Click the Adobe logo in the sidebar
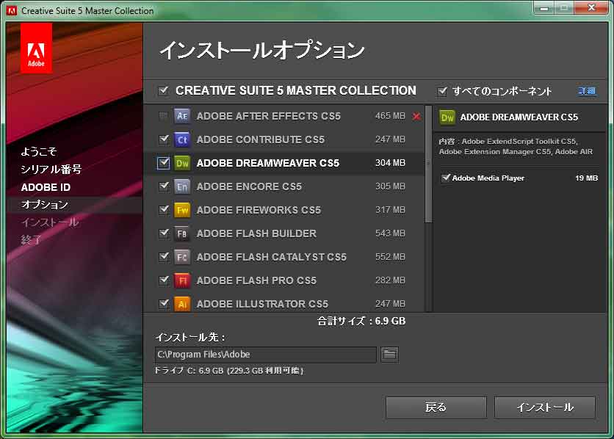Image resolution: width=614 pixels, height=439 pixels. [x=36, y=48]
